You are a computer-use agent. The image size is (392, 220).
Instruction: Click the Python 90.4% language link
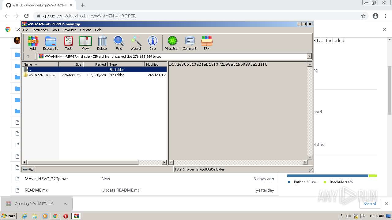(302, 182)
